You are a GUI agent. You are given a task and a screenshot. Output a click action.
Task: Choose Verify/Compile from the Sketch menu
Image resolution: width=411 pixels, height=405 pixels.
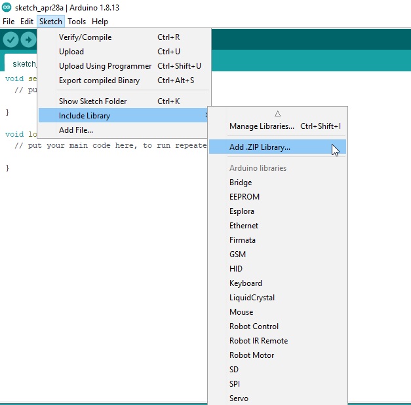point(124,37)
